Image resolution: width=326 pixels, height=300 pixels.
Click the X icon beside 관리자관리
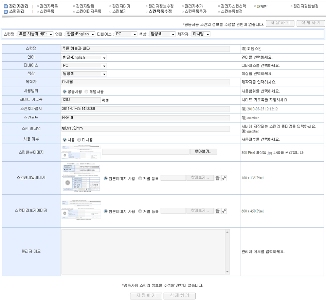click(5, 6)
